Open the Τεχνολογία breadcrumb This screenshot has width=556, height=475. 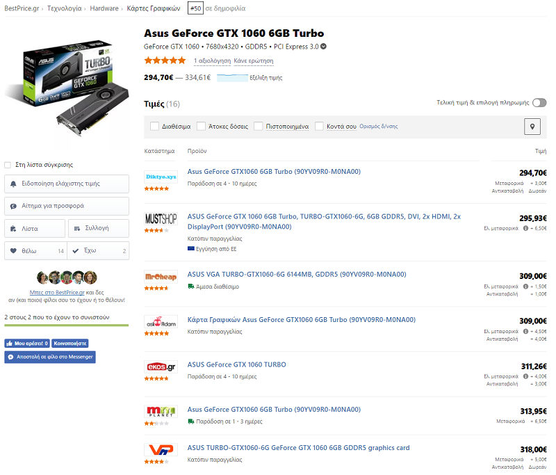tap(65, 8)
